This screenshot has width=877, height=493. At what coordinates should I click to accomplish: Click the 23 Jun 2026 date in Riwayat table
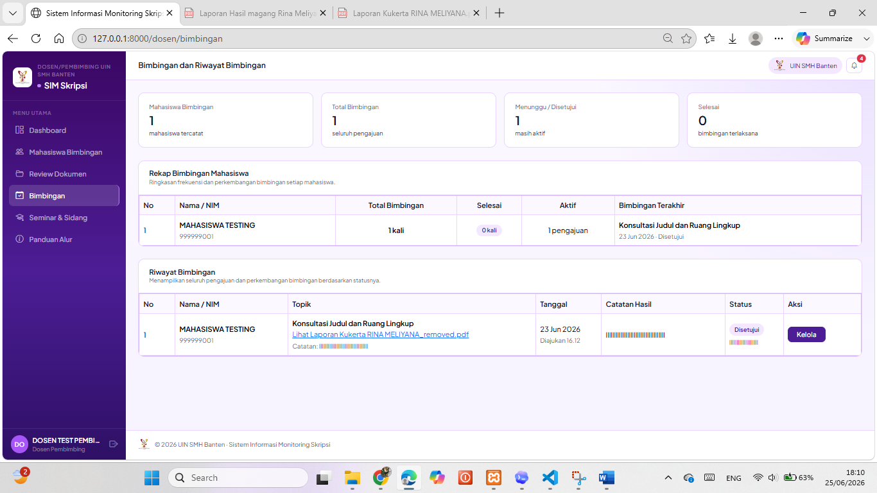pyautogui.click(x=560, y=329)
